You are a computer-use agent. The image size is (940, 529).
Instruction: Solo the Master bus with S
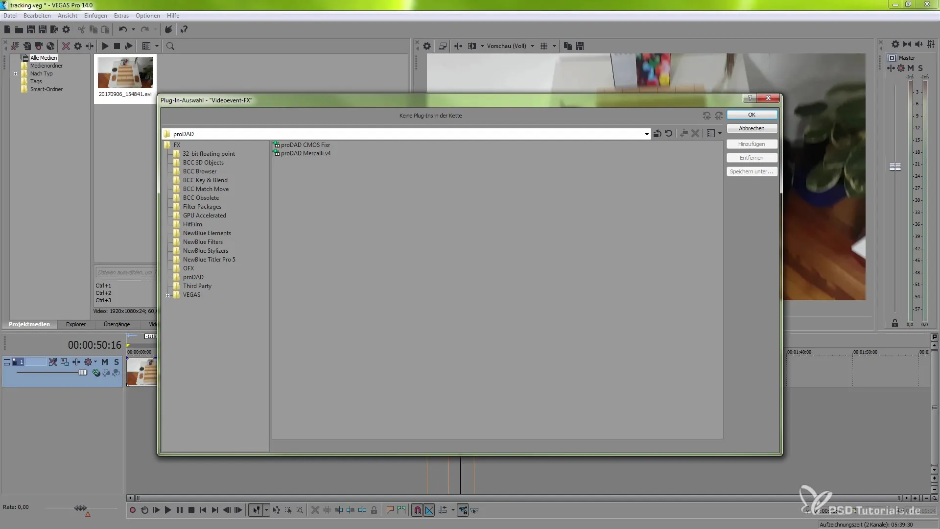click(x=920, y=68)
